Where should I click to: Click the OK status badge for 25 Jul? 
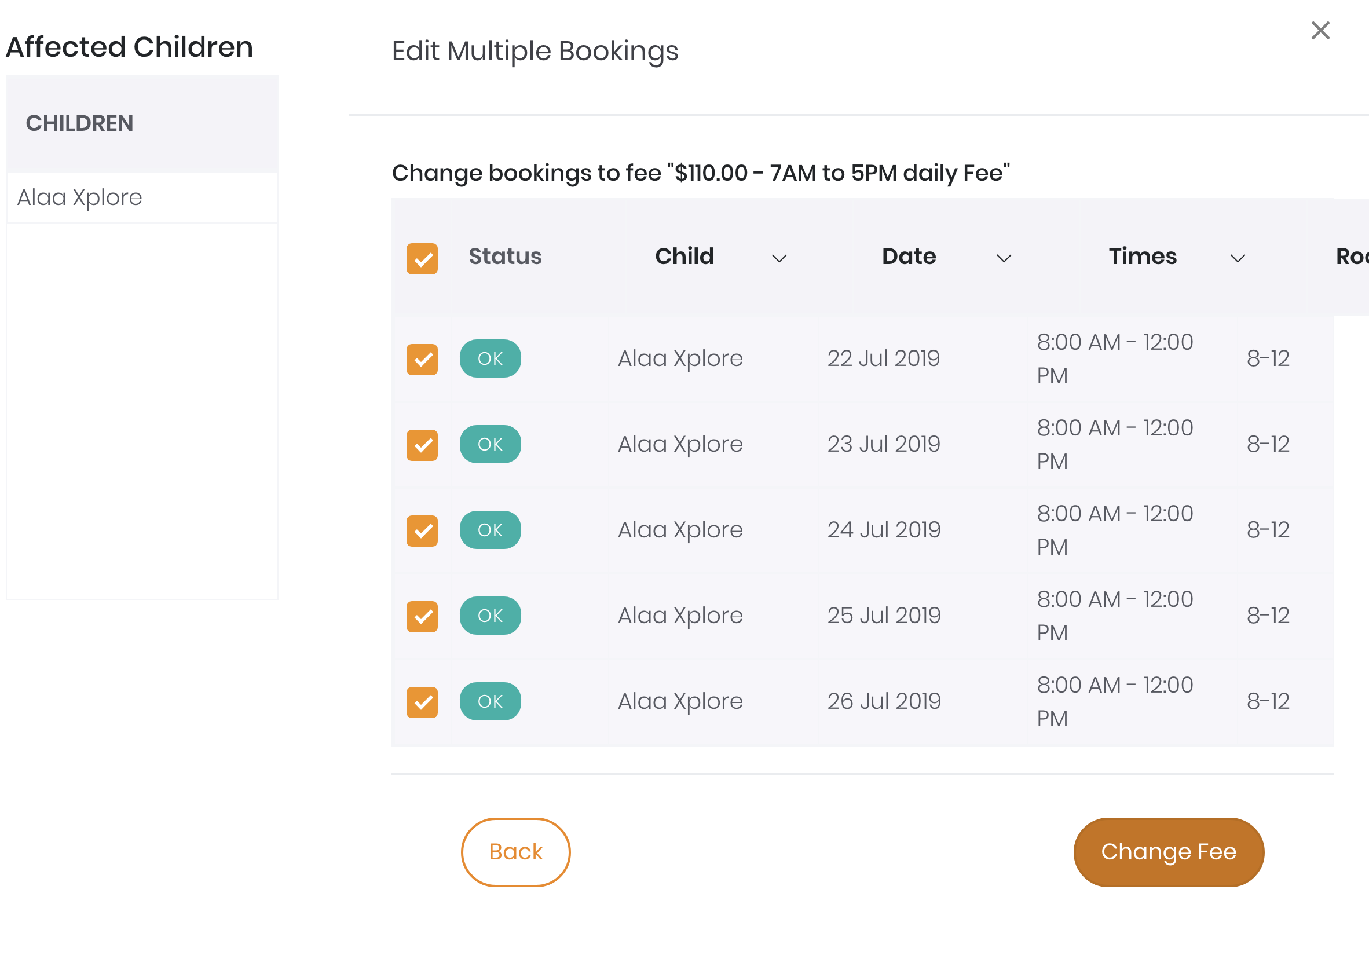tap(490, 616)
